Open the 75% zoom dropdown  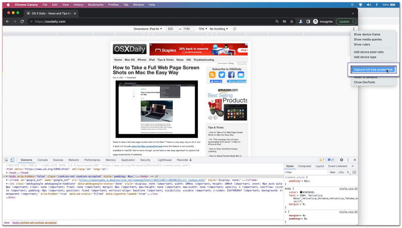pos(203,29)
